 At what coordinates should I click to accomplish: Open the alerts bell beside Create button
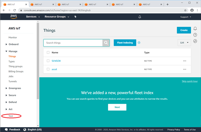[x=195, y=29]
